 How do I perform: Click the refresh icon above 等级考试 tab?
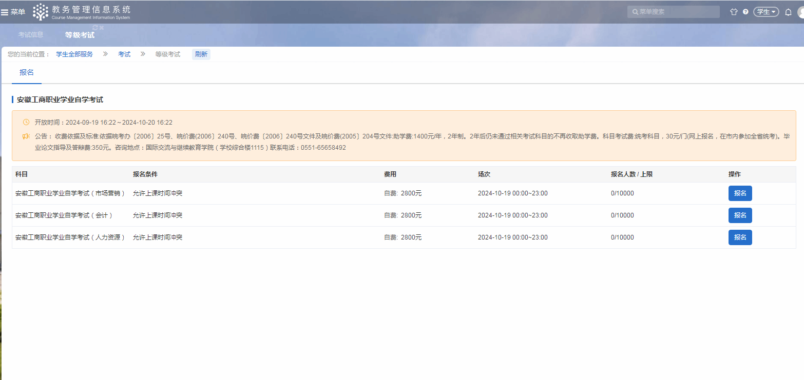[x=95, y=28]
